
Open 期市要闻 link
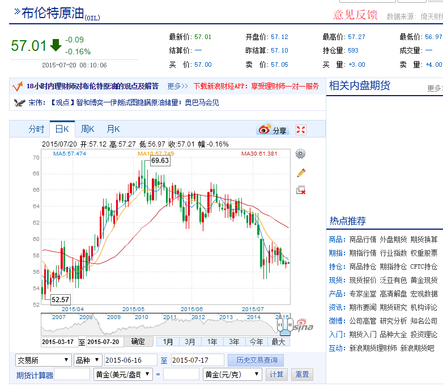[363, 307]
